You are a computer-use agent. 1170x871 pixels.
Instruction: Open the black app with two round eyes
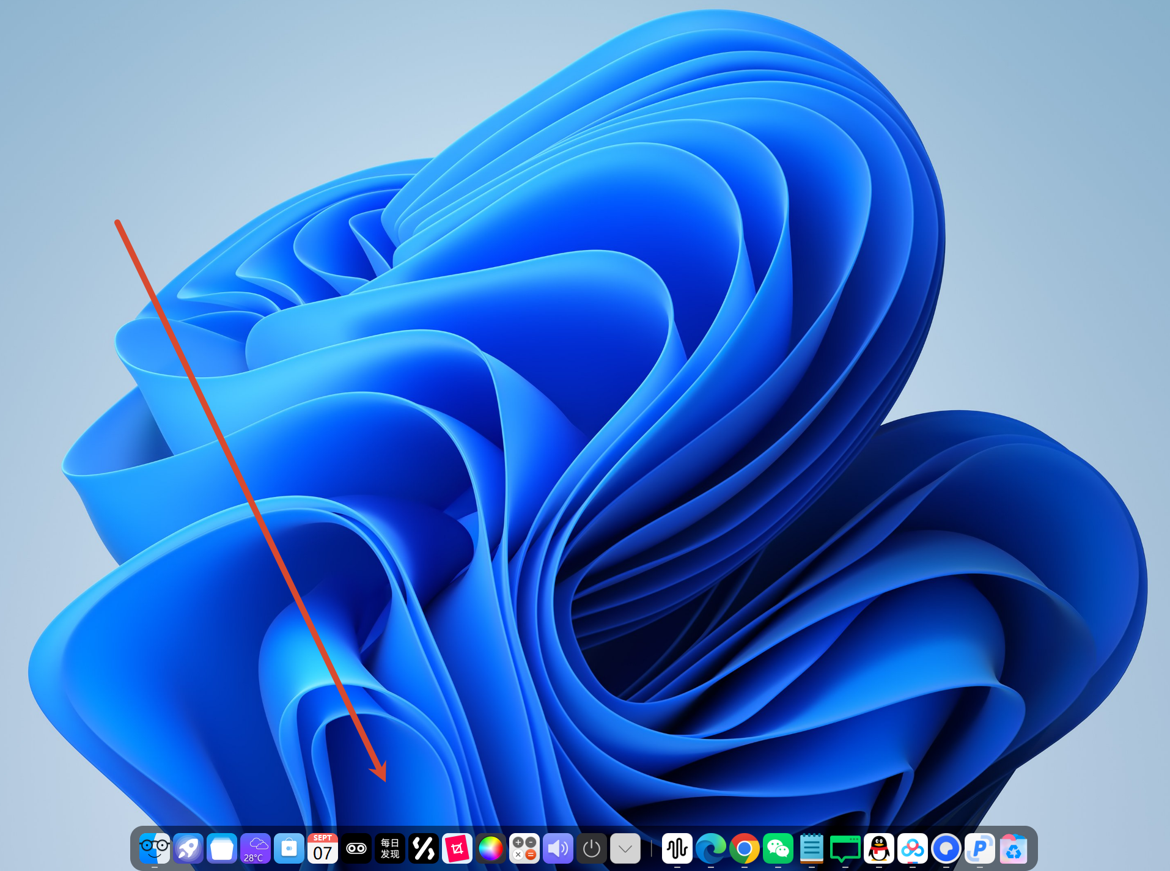(x=356, y=848)
